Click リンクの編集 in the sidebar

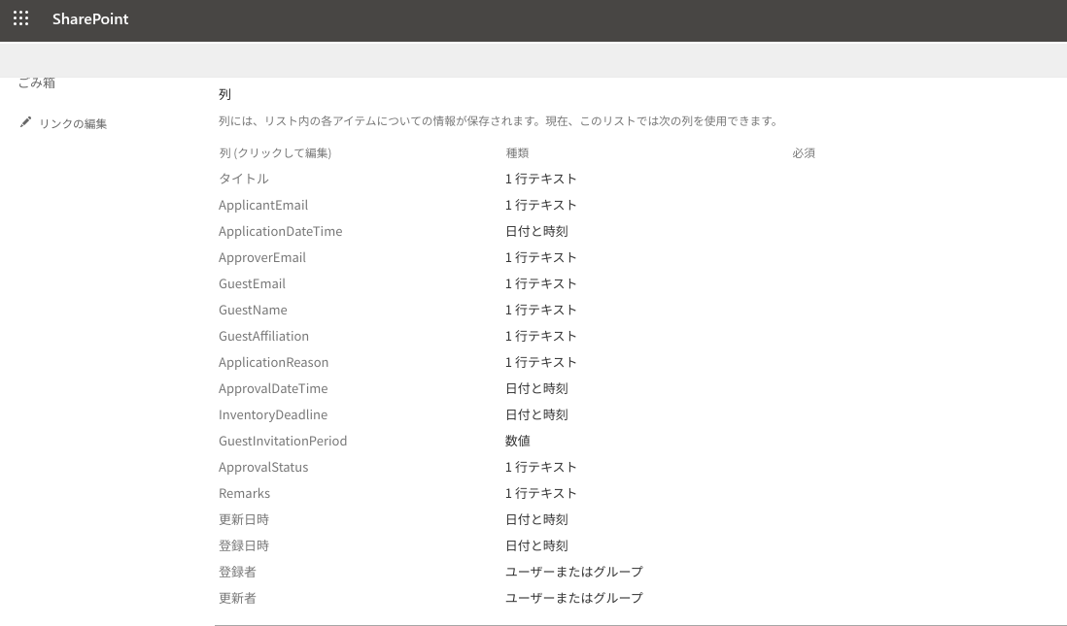[x=73, y=124]
